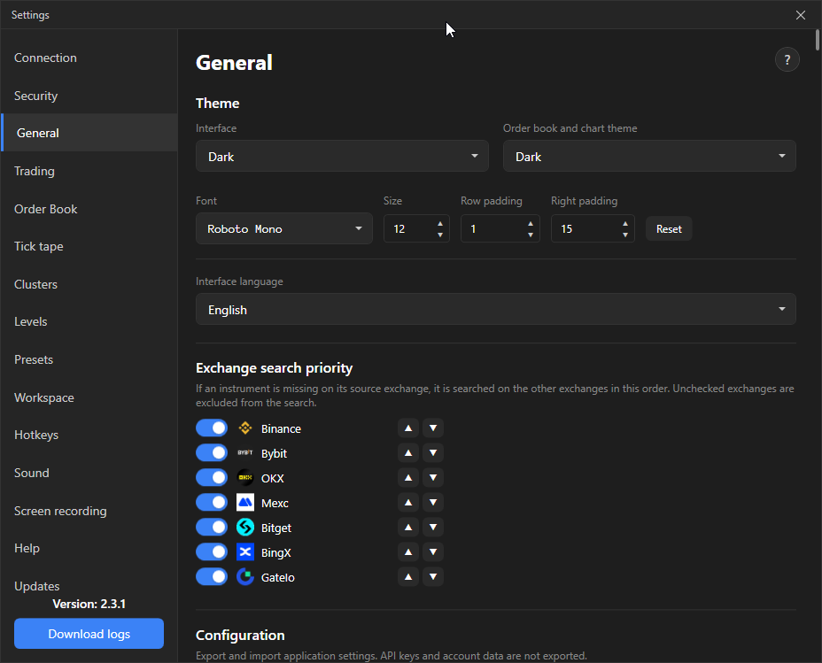Screen dimensions: 822x663
Task: Increase font Size with up arrow
Action: pos(440,224)
